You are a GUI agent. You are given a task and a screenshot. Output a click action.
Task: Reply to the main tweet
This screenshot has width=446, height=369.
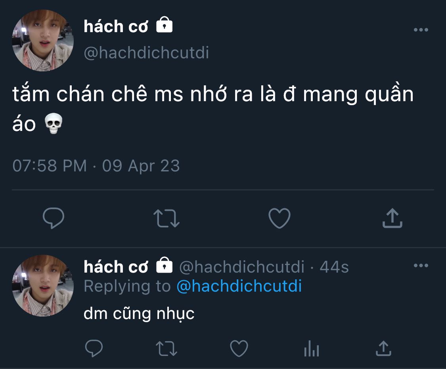point(54,218)
